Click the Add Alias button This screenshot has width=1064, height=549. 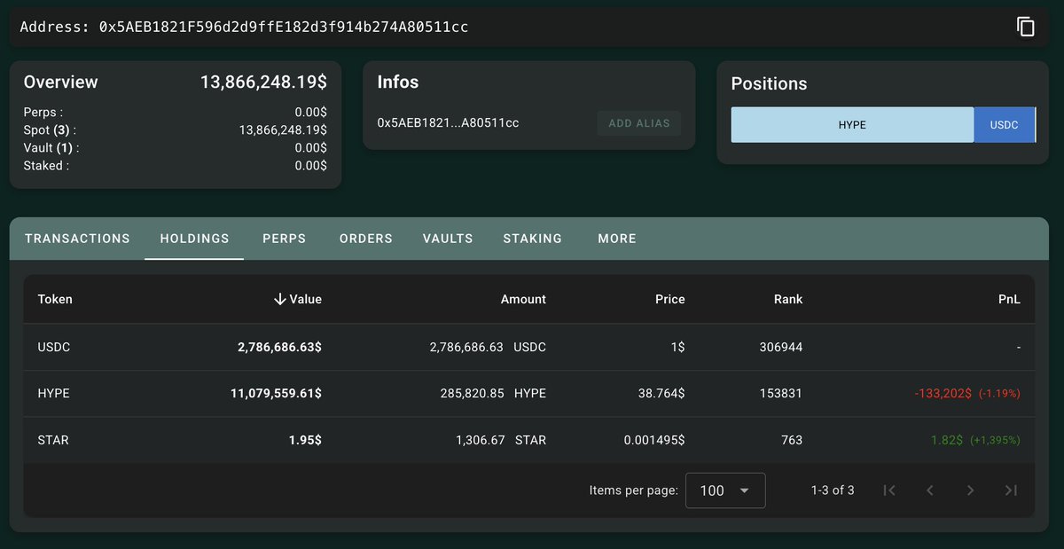coord(638,123)
